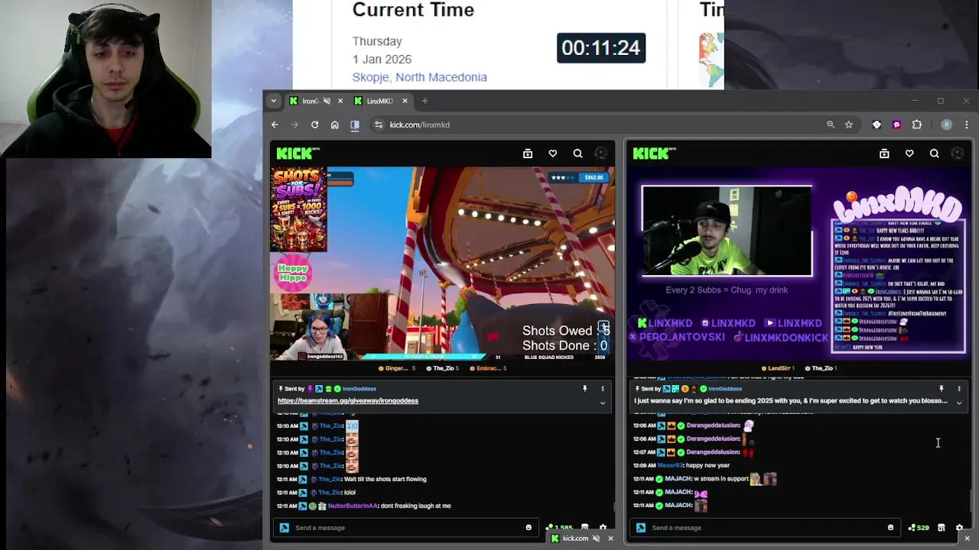Open emoji picker in left chat
This screenshot has width=979, height=550.
(529, 528)
